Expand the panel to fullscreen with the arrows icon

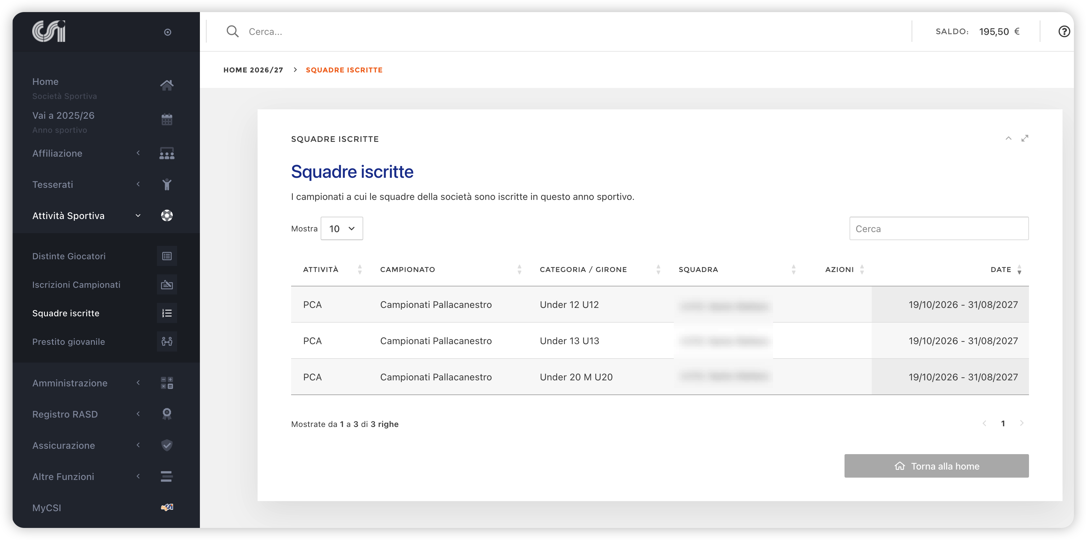click(x=1025, y=138)
